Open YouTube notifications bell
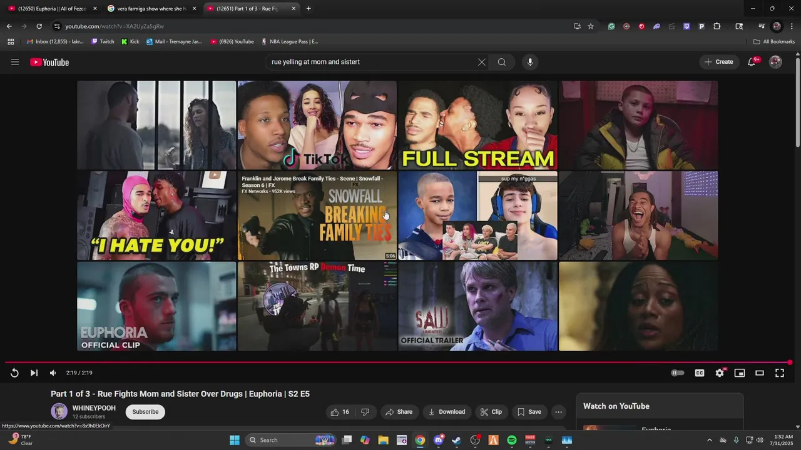The height and width of the screenshot is (450, 801). click(x=752, y=62)
